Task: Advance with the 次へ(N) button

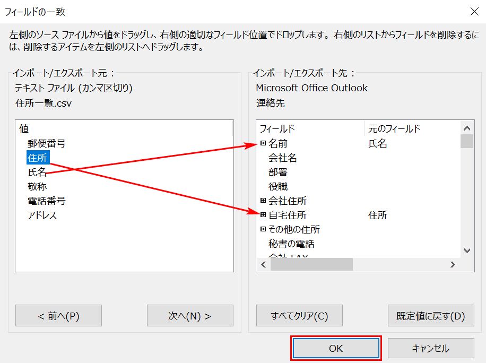Action: pyautogui.click(x=190, y=316)
